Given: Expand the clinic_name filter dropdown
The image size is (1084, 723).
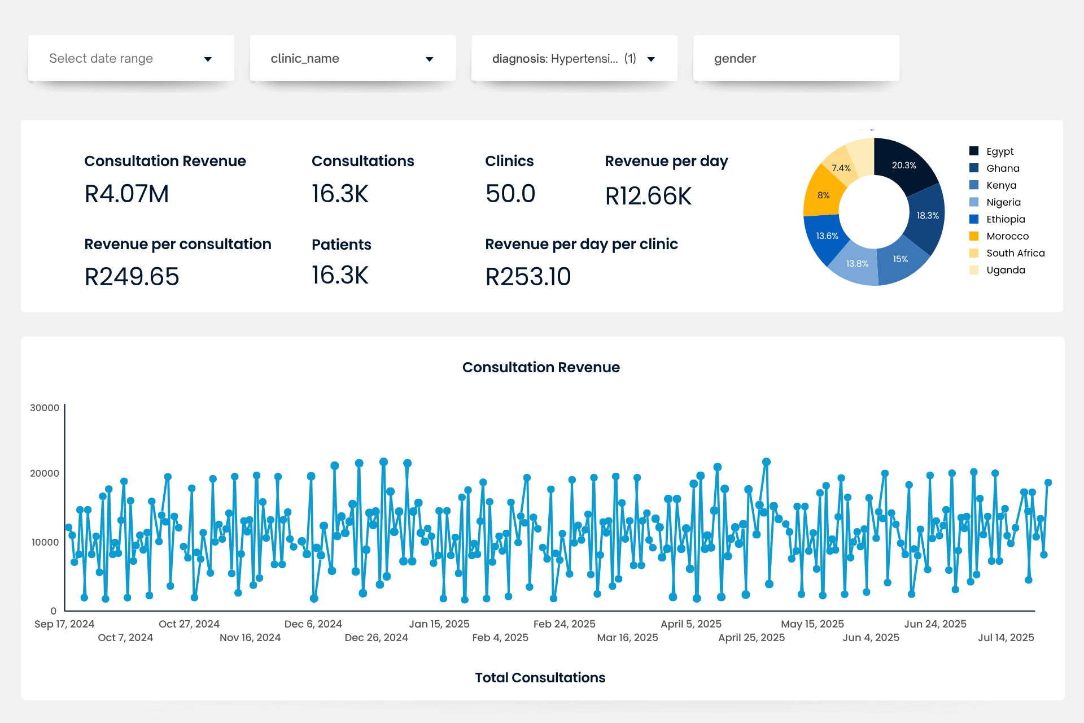Looking at the screenshot, I should [352, 59].
